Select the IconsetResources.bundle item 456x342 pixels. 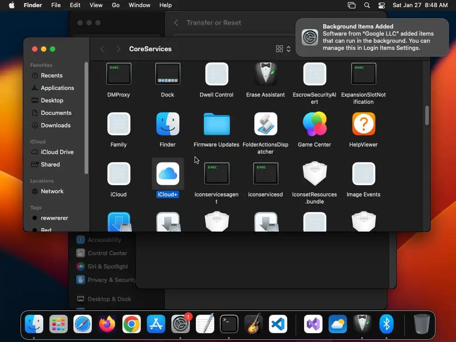tap(315, 174)
